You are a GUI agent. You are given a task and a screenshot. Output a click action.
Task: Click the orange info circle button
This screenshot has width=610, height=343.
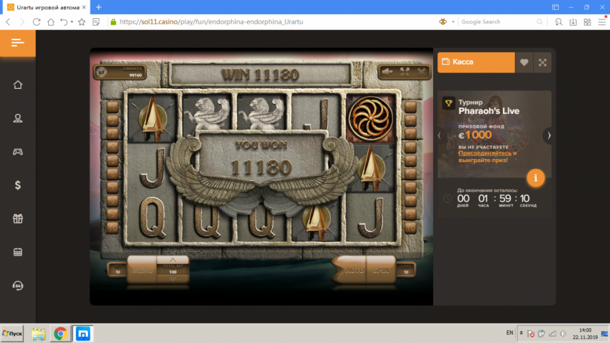[536, 177]
